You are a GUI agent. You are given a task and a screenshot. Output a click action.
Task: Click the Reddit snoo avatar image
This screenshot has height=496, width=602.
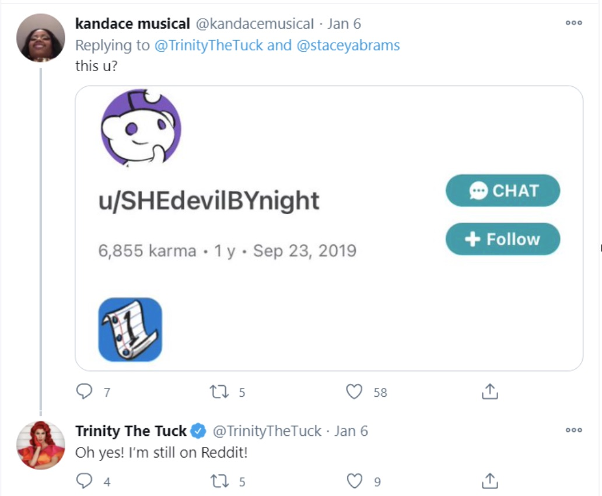click(x=141, y=128)
